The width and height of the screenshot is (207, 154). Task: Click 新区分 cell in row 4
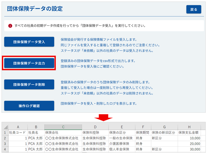164,149
